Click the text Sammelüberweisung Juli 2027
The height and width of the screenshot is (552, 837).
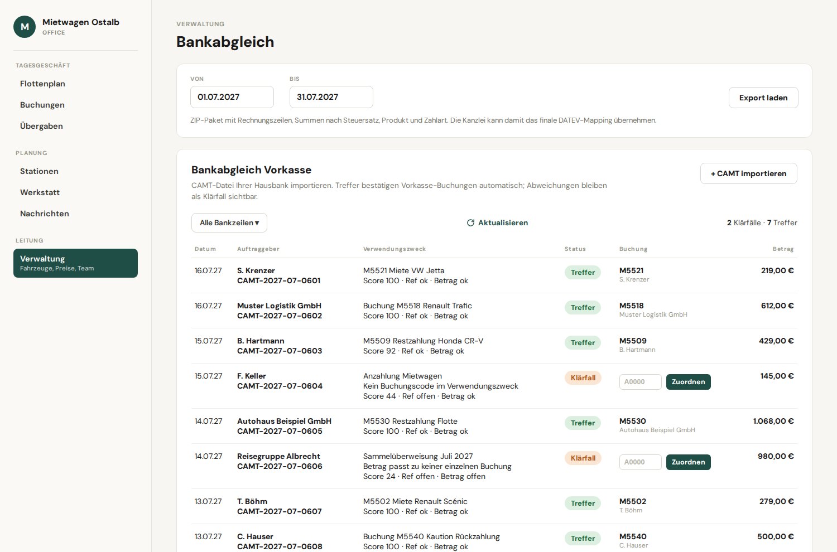(x=418, y=456)
